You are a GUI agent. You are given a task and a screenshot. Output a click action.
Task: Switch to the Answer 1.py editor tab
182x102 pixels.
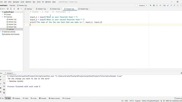pos(42,9)
